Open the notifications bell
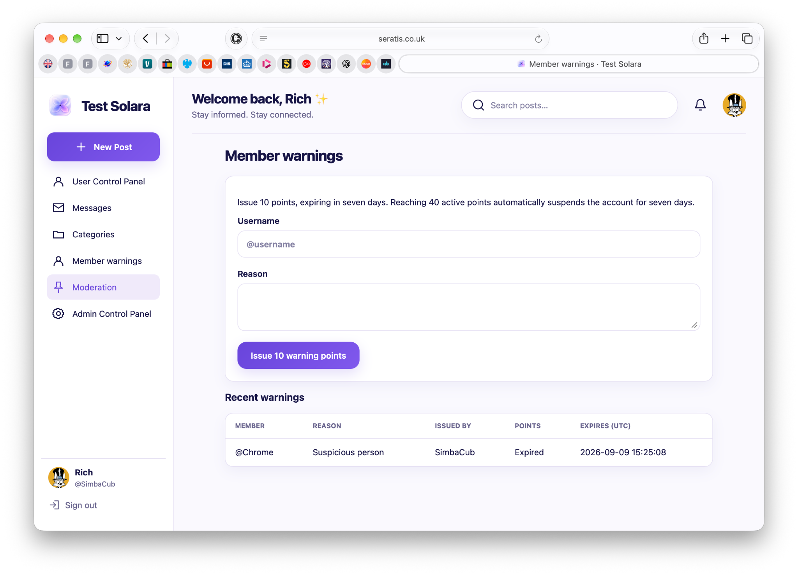Image resolution: width=798 pixels, height=575 pixels. tap(700, 105)
